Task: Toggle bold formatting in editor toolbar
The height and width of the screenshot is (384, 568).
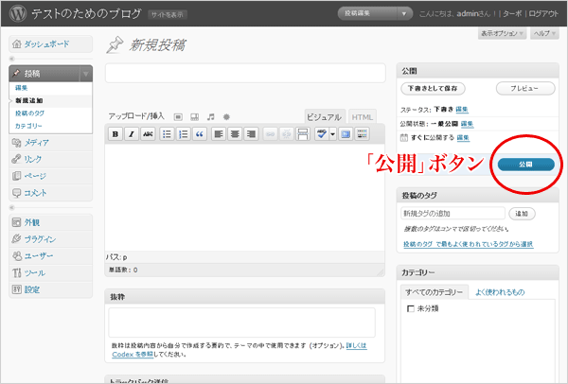Action: click(115, 134)
